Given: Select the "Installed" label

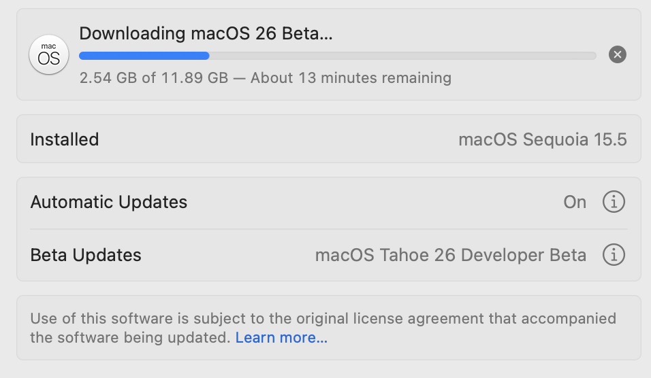Looking at the screenshot, I should click(x=65, y=139).
